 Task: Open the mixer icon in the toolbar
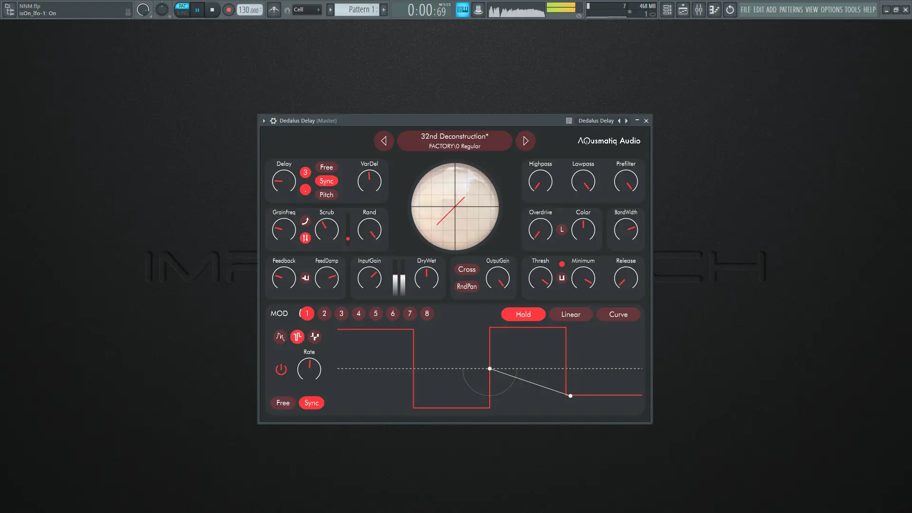(699, 9)
